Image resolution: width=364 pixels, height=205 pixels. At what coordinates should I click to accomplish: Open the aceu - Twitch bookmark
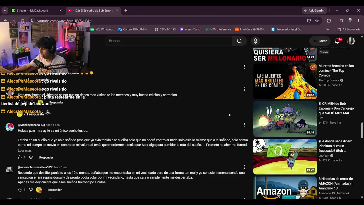point(191,29)
